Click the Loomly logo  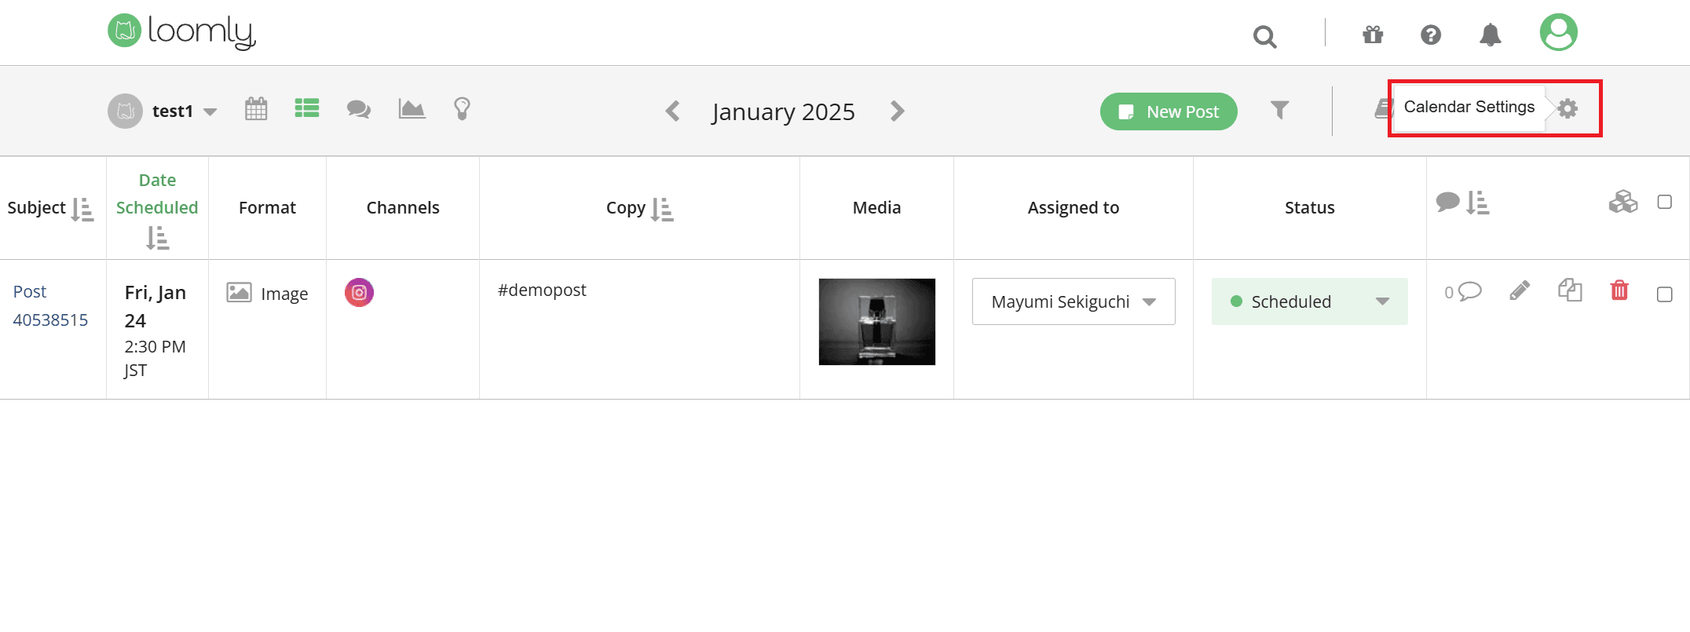point(181,31)
